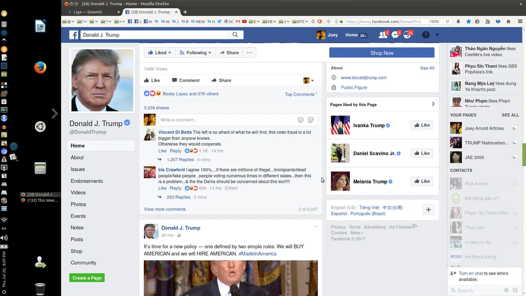Open post options chevron on Buy American post
Screen dimensions: 526x296
pos(316,227)
